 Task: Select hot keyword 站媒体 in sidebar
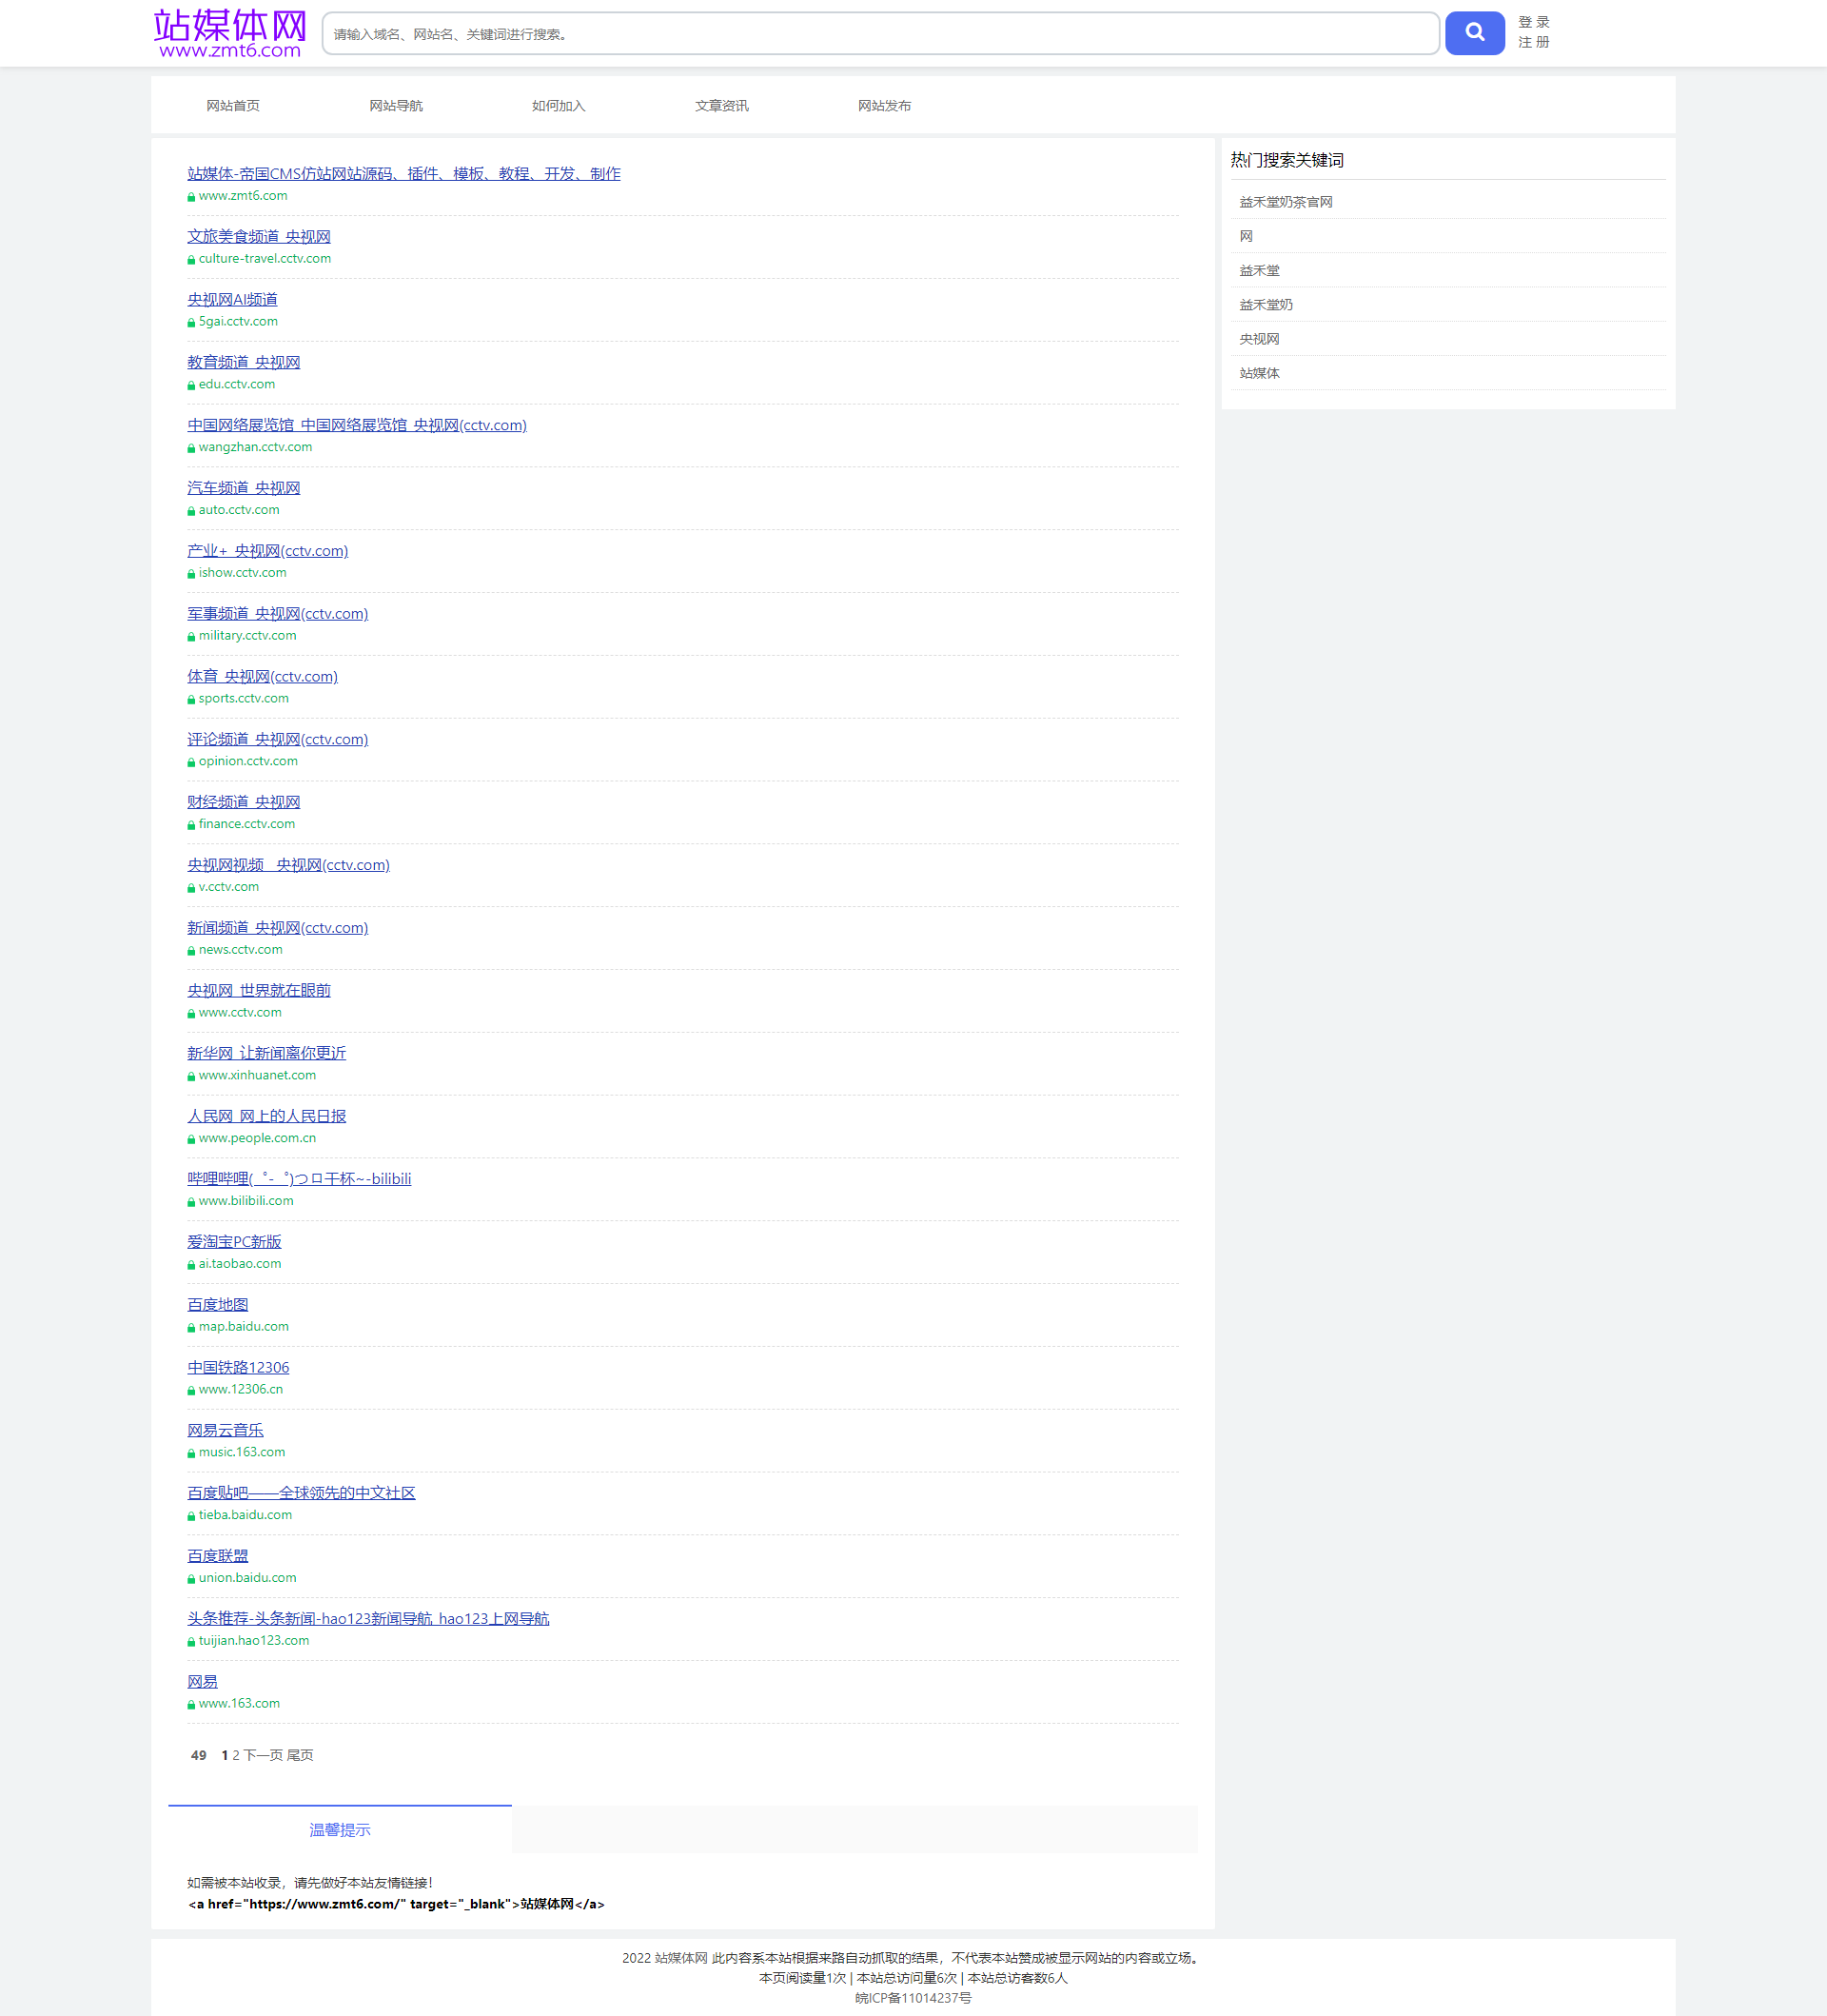click(x=1259, y=373)
